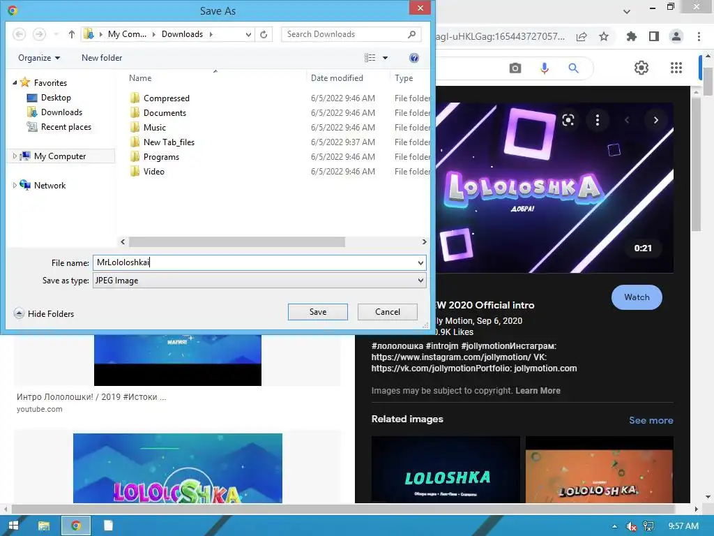The image size is (714, 536).
Task: Change view layout icon in dialog
Action: (370, 58)
